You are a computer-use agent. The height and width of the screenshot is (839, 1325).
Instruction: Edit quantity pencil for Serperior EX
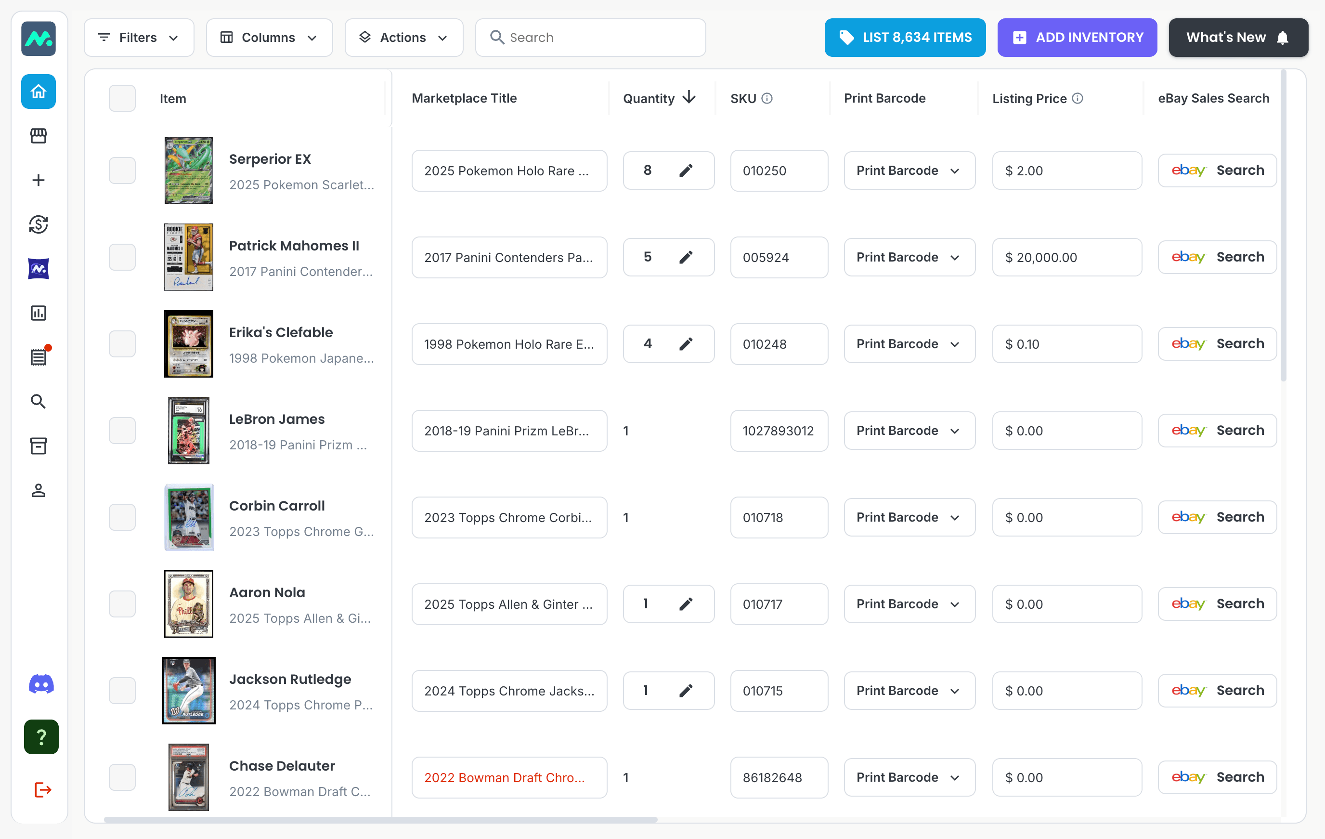click(x=686, y=170)
